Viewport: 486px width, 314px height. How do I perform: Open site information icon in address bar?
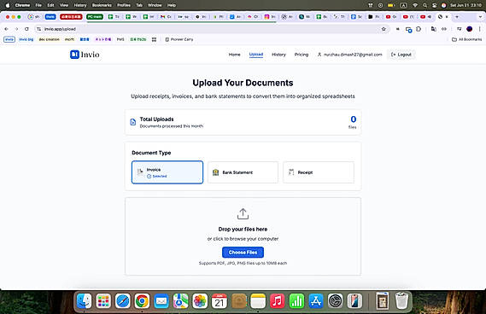[38, 29]
